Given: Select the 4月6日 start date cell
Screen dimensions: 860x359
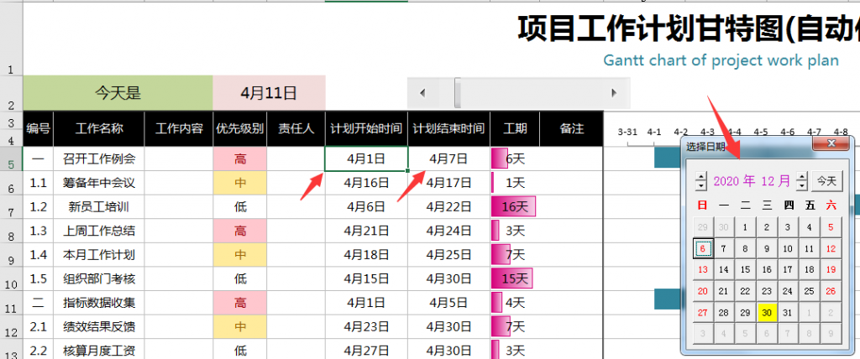Looking at the screenshot, I should coord(366,207).
